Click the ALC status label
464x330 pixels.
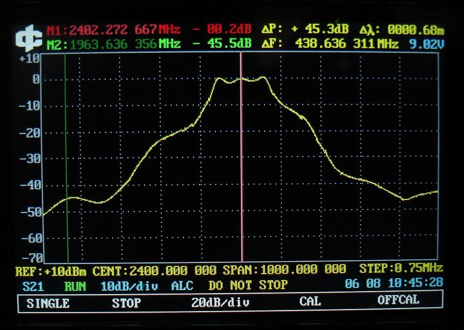point(183,285)
